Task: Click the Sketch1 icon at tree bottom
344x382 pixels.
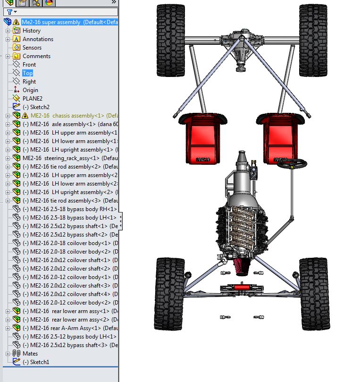Action: pos(17,362)
